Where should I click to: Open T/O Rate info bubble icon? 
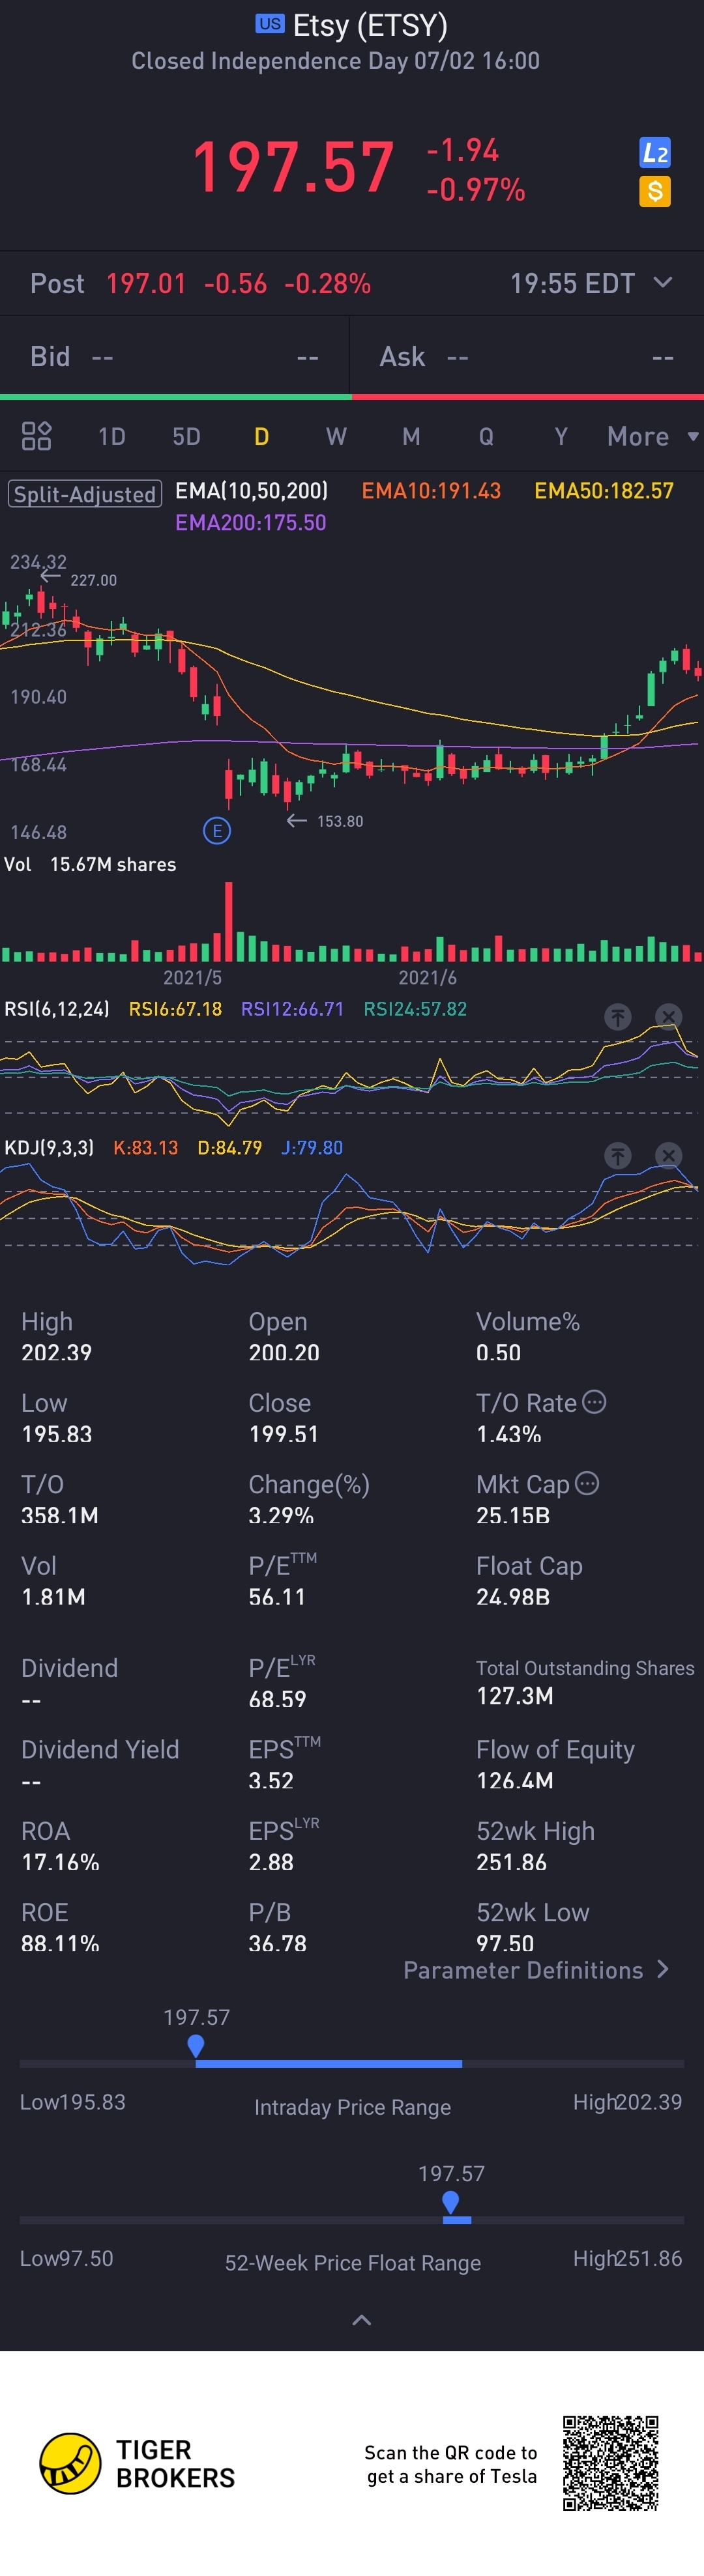coord(594,1402)
